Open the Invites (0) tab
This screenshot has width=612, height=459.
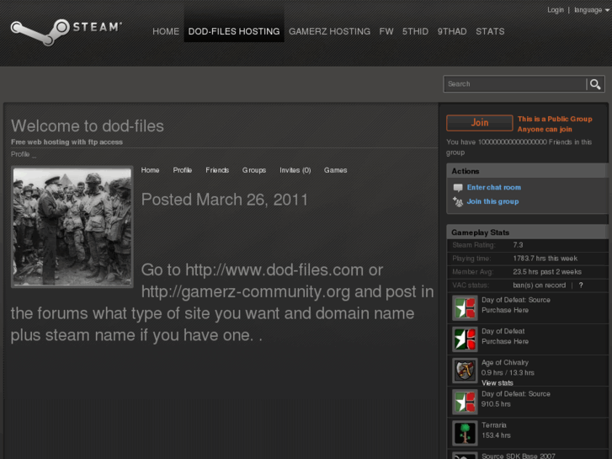[x=295, y=170]
